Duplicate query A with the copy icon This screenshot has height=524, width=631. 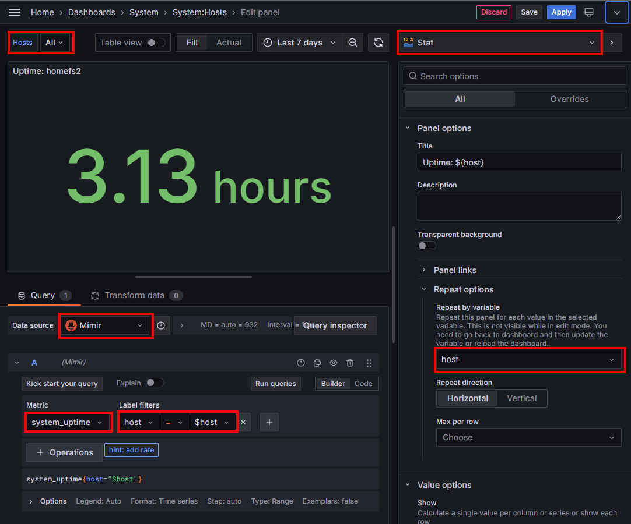click(317, 363)
